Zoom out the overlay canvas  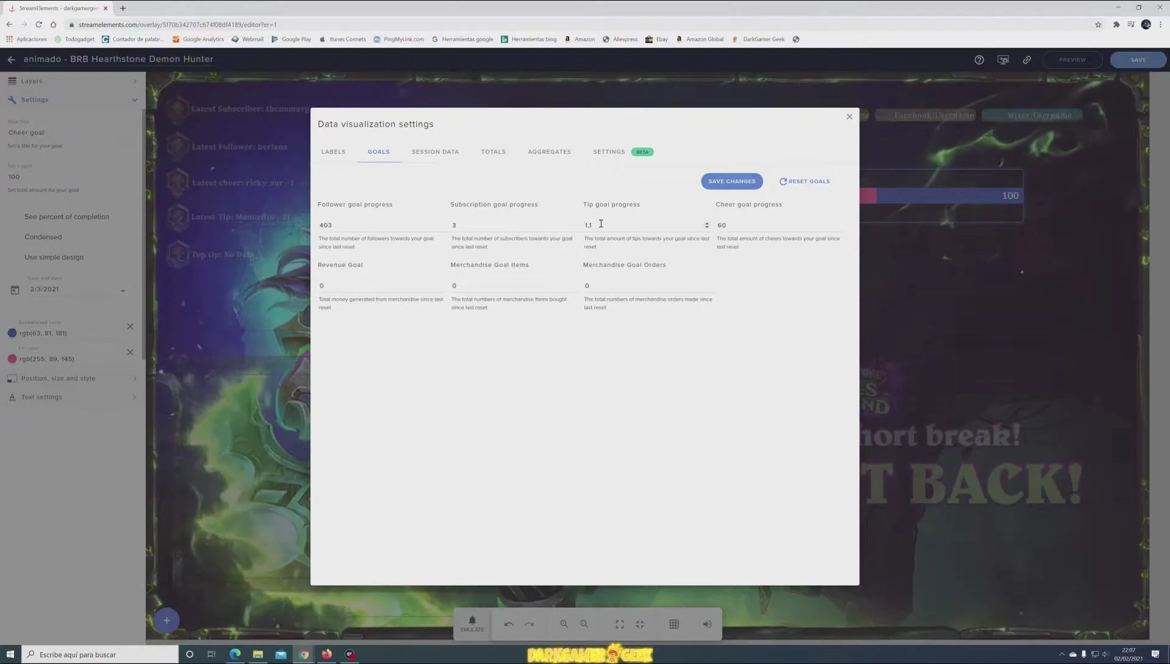point(584,624)
